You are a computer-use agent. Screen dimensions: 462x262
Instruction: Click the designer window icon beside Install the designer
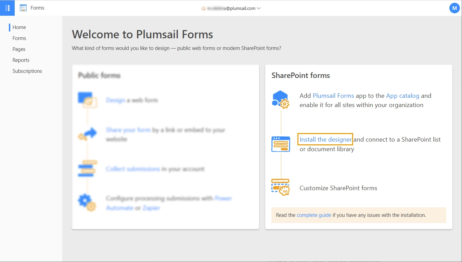point(281,144)
